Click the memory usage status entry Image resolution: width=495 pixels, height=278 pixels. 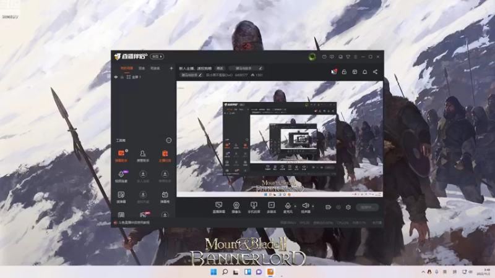click(359, 222)
